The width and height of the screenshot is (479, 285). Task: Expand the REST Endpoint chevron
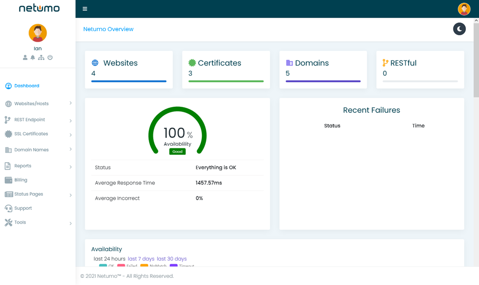(x=70, y=121)
